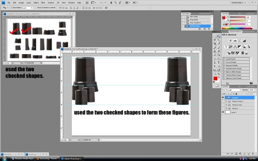The width and height of the screenshot is (258, 161).
Task: Select the Eraser tool
Action: click(x=215, y=55)
